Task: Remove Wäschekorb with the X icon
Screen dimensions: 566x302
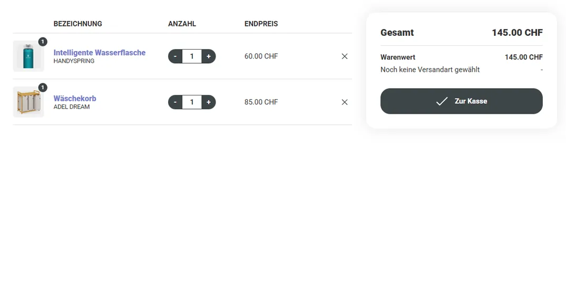Action: tap(345, 102)
